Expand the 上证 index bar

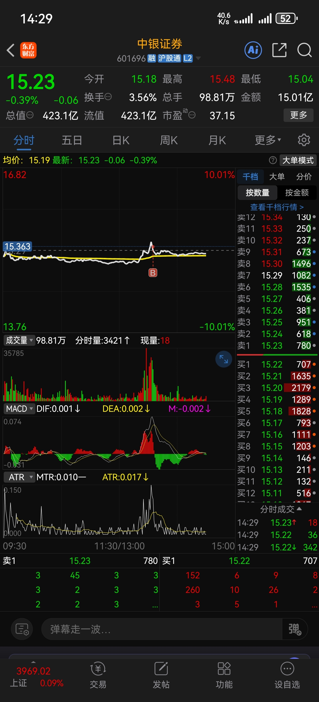(33, 662)
